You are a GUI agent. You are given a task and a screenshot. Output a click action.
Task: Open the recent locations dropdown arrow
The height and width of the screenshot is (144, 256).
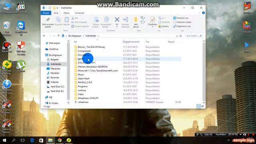pos(54,36)
